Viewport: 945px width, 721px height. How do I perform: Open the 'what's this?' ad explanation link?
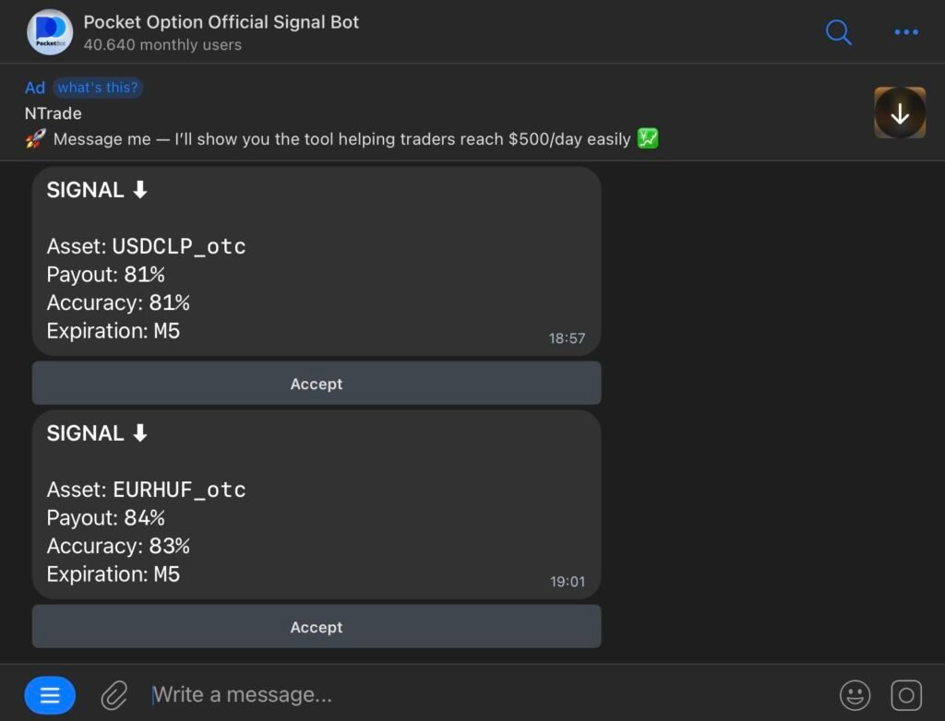(98, 87)
